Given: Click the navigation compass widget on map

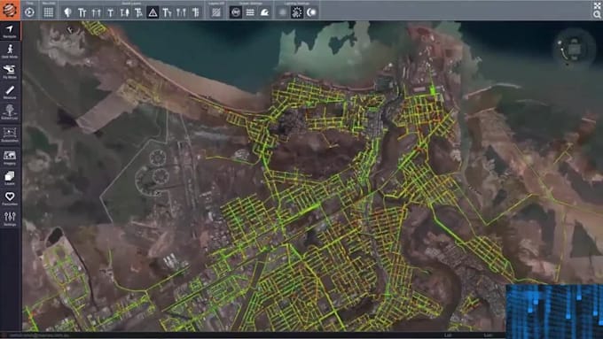Looking at the screenshot, I should 574,50.
